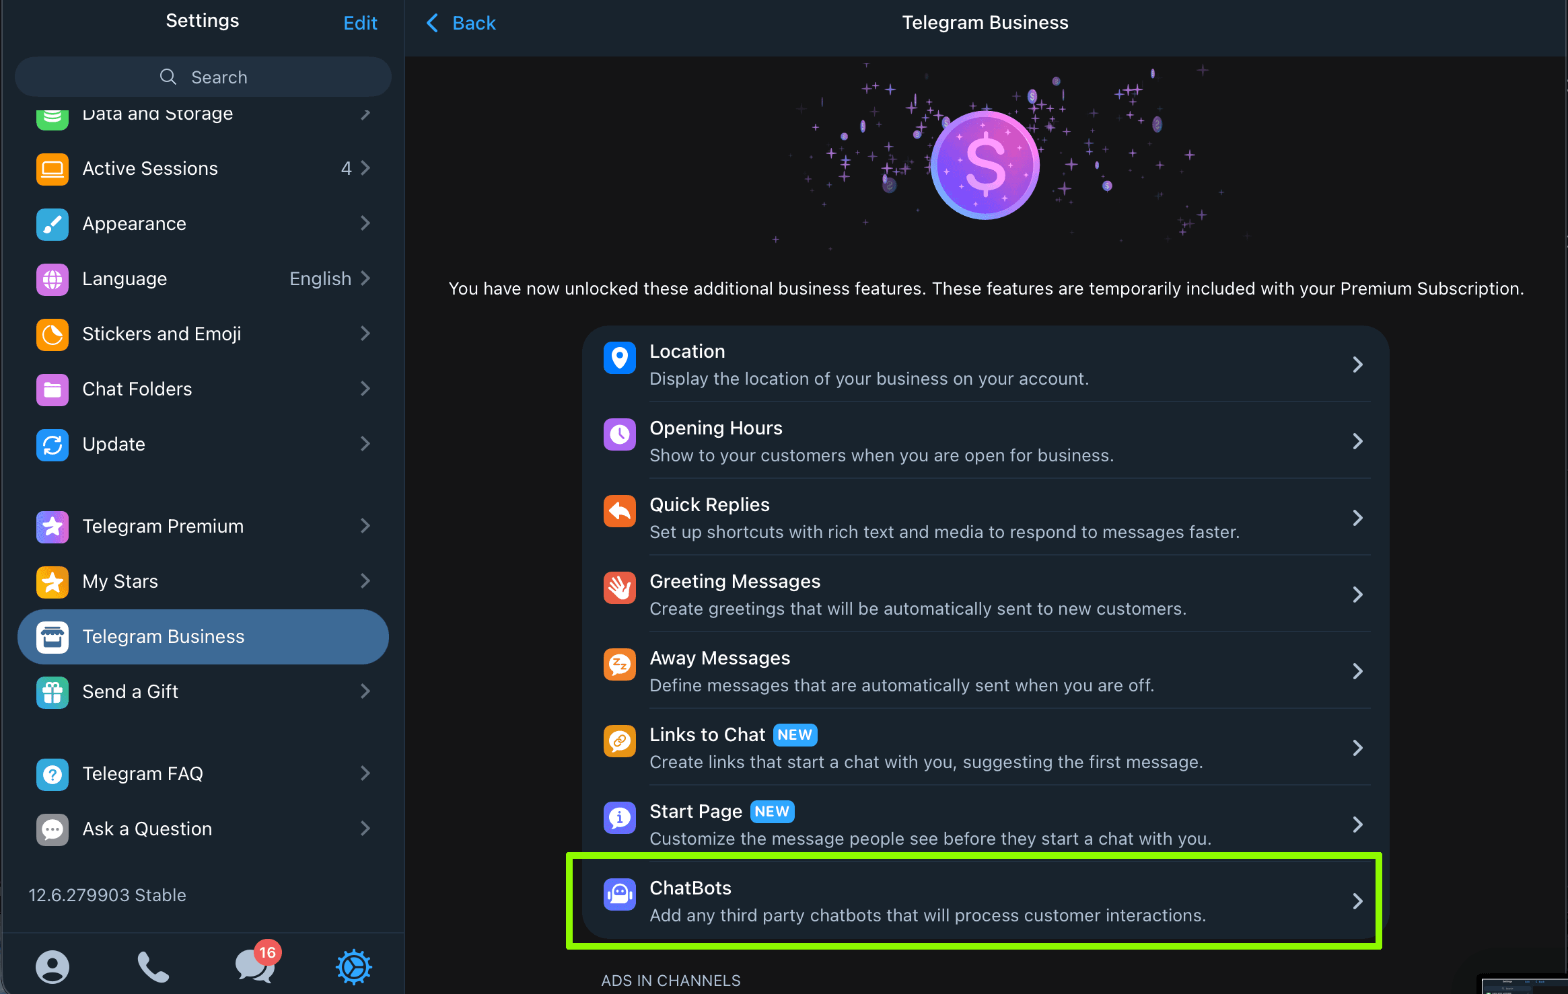Viewport: 1568px width, 994px height.
Task: Expand the Opening Hours chevron
Action: pyautogui.click(x=1357, y=441)
